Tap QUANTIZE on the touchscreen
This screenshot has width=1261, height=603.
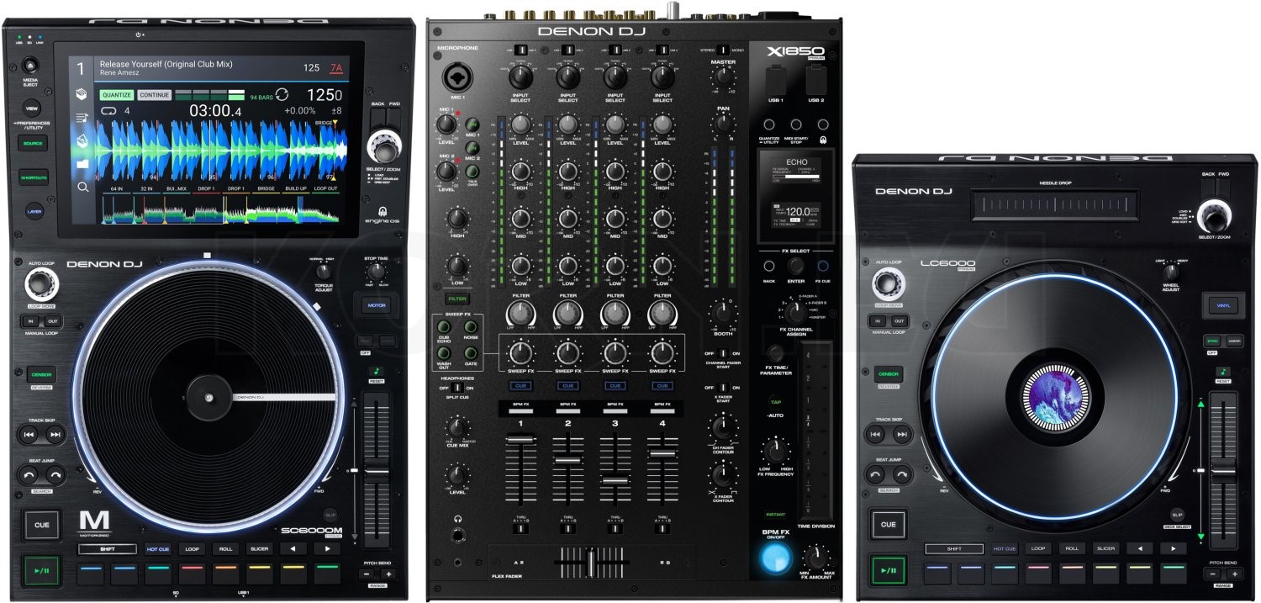click(116, 95)
